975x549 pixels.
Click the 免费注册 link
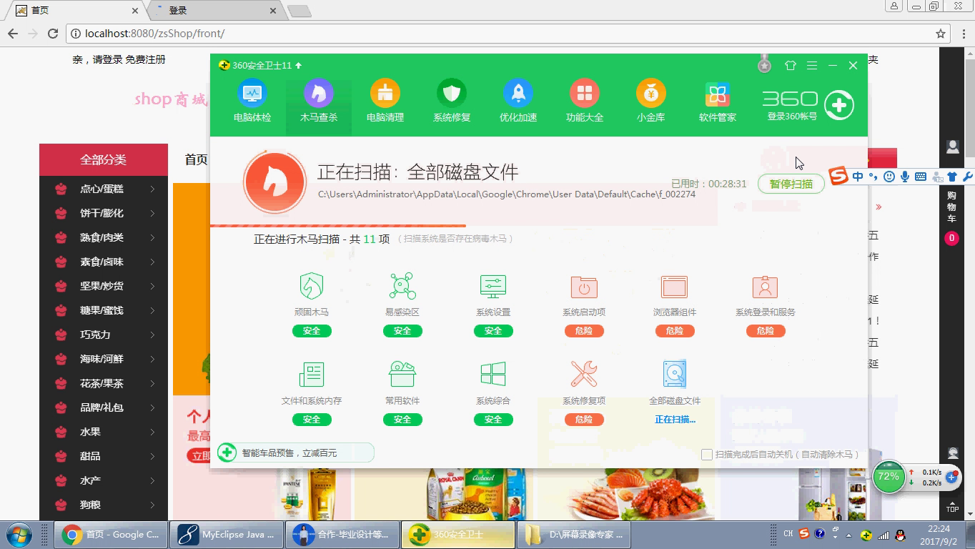145,59
